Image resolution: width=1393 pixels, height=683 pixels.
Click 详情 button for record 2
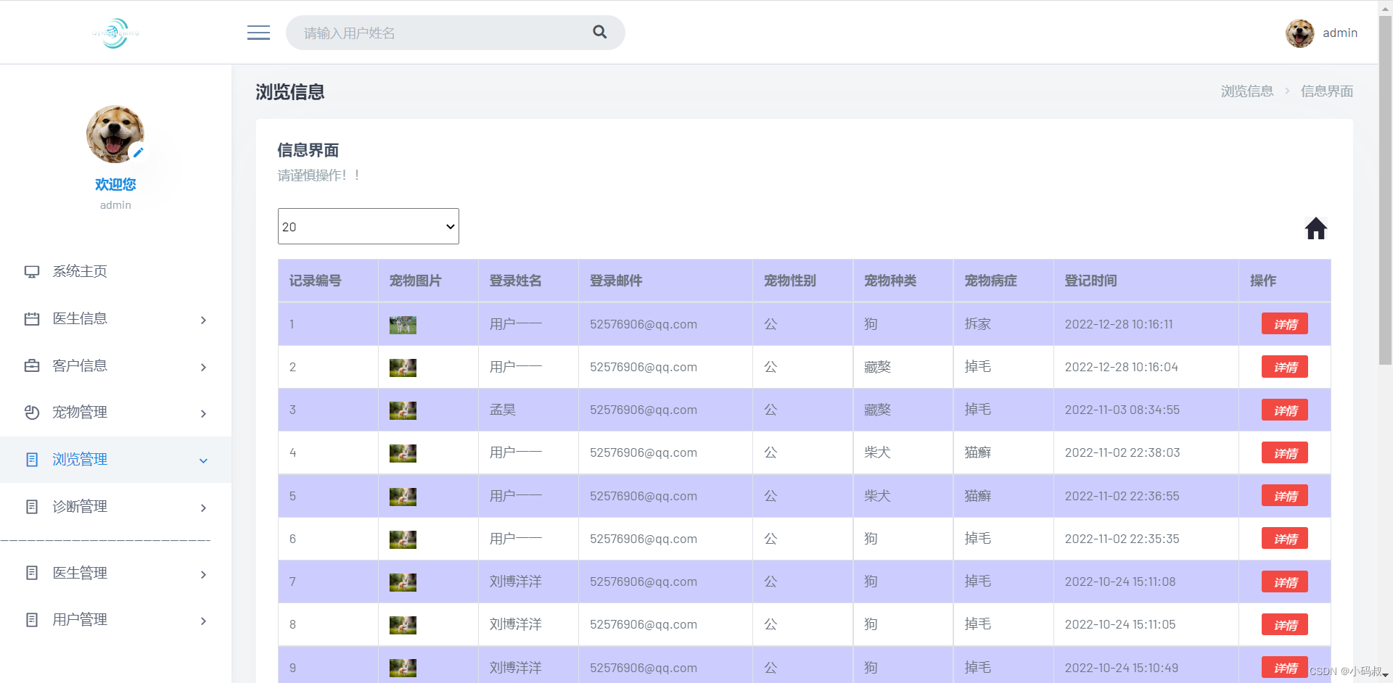point(1285,367)
